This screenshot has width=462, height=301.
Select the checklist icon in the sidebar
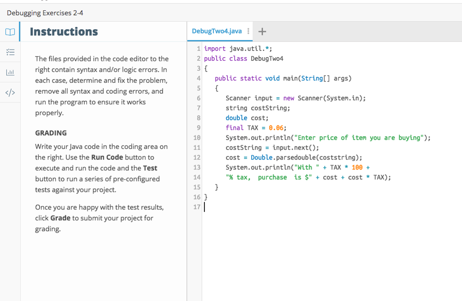pyautogui.click(x=10, y=52)
